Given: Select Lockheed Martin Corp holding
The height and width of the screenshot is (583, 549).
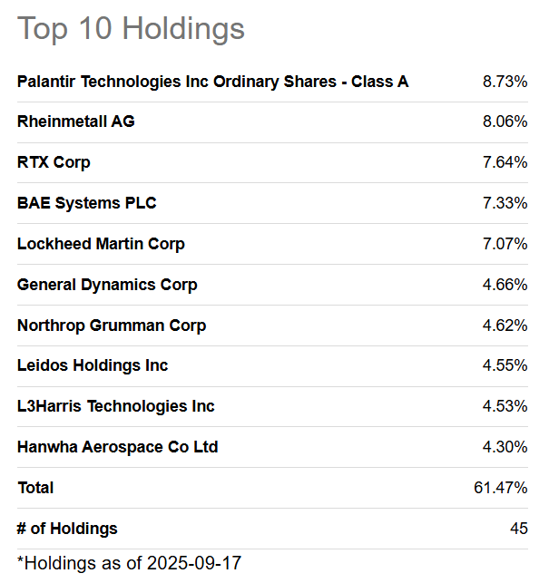Looking at the screenshot, I should coord(101,244).
